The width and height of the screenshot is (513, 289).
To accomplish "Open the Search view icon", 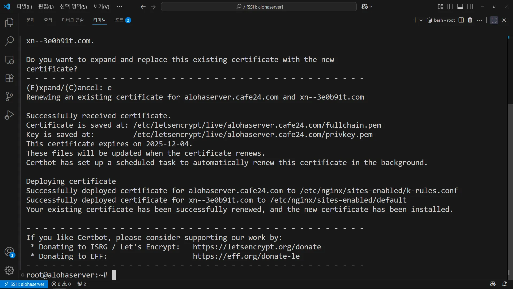I will [x=9, y=41].
